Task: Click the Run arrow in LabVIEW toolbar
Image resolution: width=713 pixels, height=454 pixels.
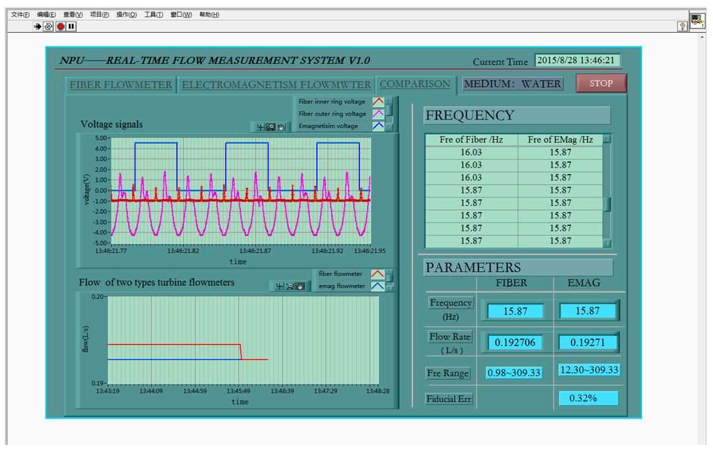Action: [38, 26]
